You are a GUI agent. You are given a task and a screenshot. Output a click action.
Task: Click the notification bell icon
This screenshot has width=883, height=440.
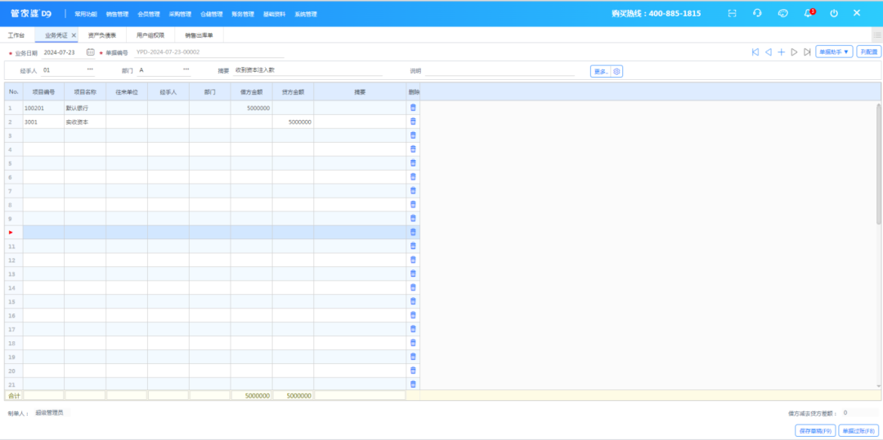(x=809, y=13)
